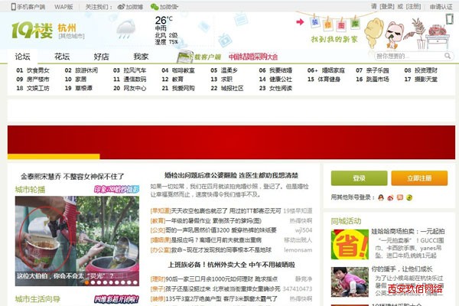Viewport: 459px width, 306px height.
Task: Expand the 其他城市 city selector
Action: (x=71, y=35)
